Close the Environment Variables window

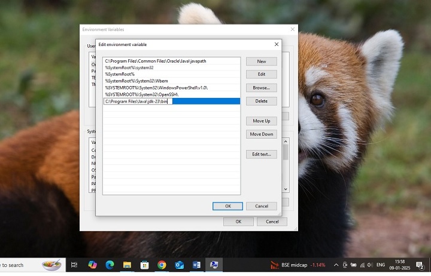coord(293,29)
